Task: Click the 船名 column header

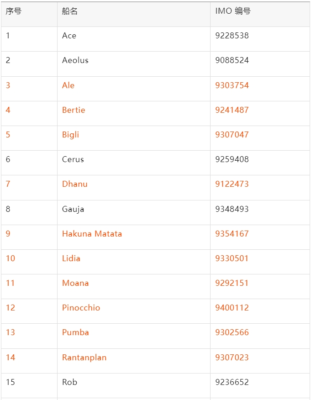Action: click(x=70, y=11)
